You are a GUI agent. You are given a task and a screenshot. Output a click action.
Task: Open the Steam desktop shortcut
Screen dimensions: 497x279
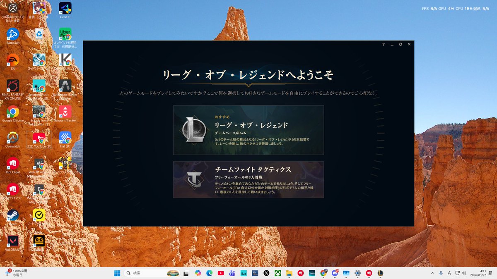point(13,217)
